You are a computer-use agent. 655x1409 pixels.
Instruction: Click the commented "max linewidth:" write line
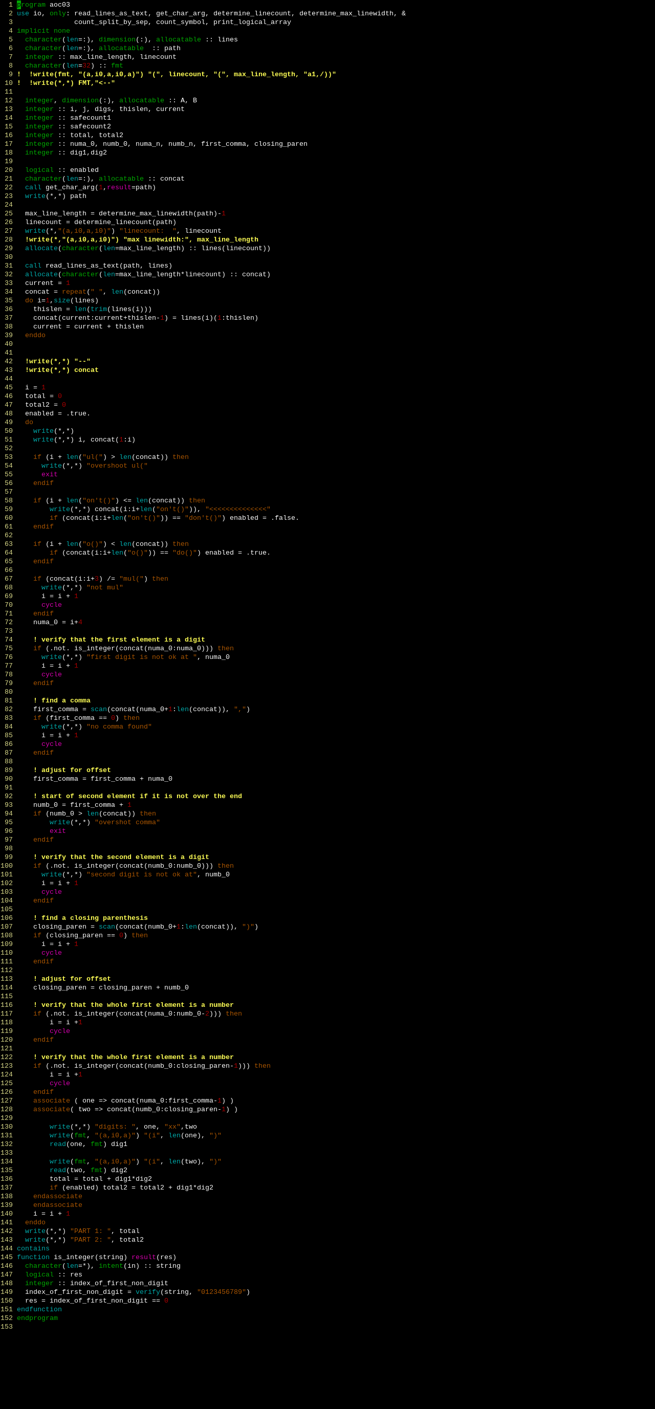coord(142,240)
